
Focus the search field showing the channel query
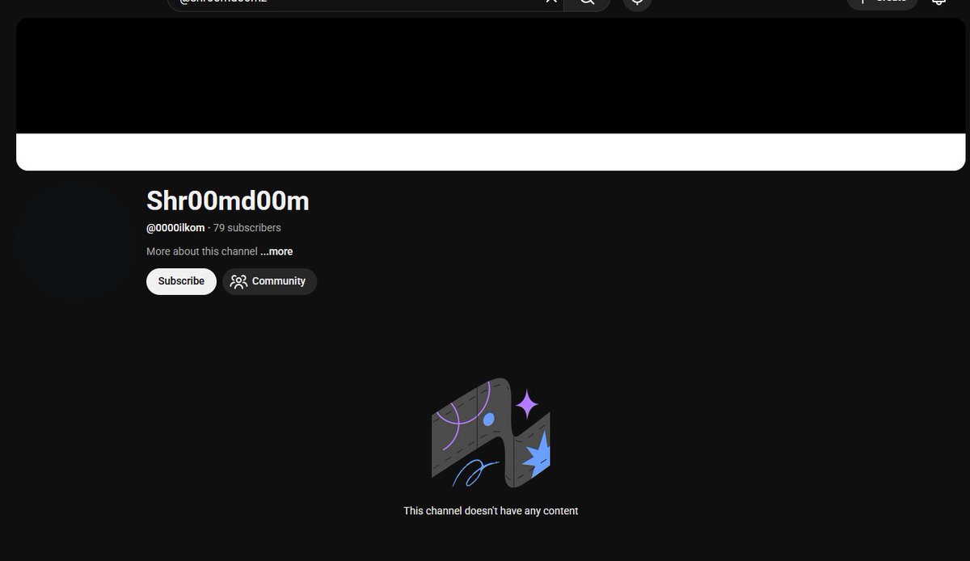(365, 3)
